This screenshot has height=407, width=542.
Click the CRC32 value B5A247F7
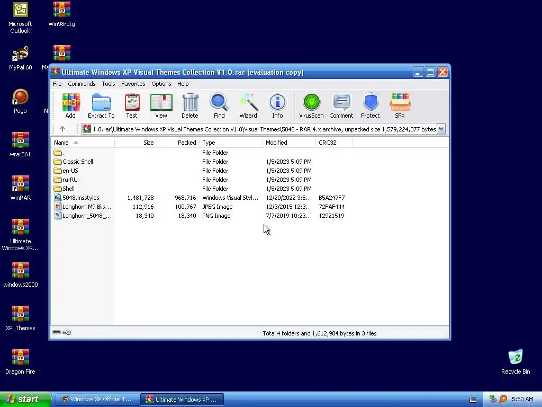331,198
